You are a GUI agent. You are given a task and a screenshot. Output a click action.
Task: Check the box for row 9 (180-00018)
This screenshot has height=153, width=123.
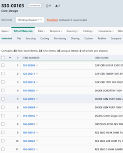[3, 133]
